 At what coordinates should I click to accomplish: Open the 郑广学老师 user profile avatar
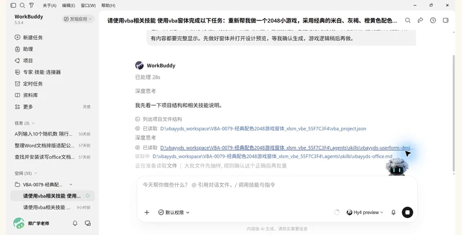(19, 223)
